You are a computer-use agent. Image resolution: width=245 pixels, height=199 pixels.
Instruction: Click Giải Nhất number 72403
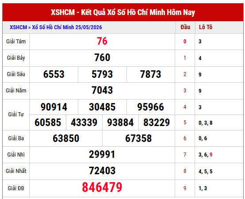(102, 171)
